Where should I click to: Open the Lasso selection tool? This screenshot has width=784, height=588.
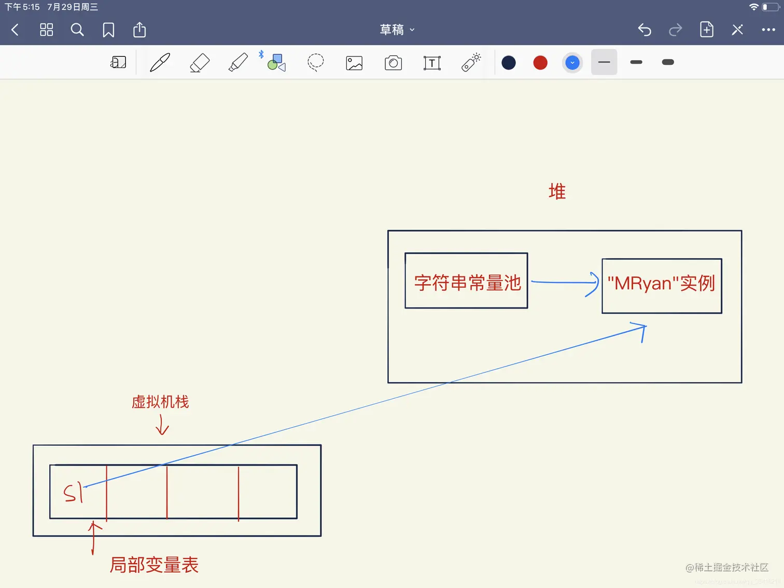click(x=315, y=62)
